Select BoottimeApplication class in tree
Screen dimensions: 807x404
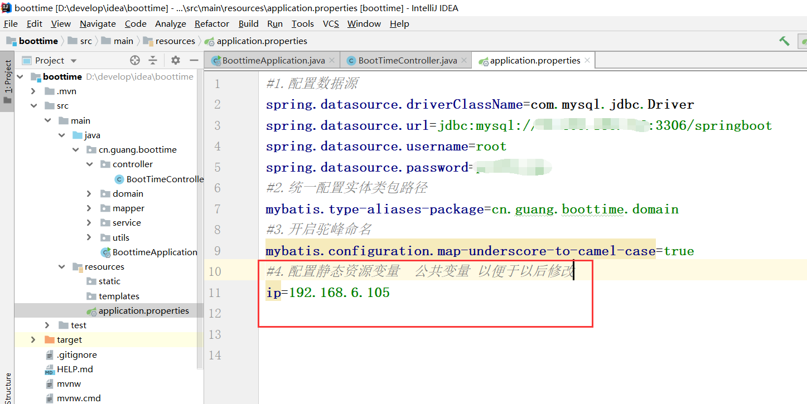click(x=149, y=252)
